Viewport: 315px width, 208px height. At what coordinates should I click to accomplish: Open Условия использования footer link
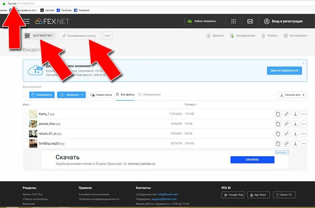tap(94, 194)
